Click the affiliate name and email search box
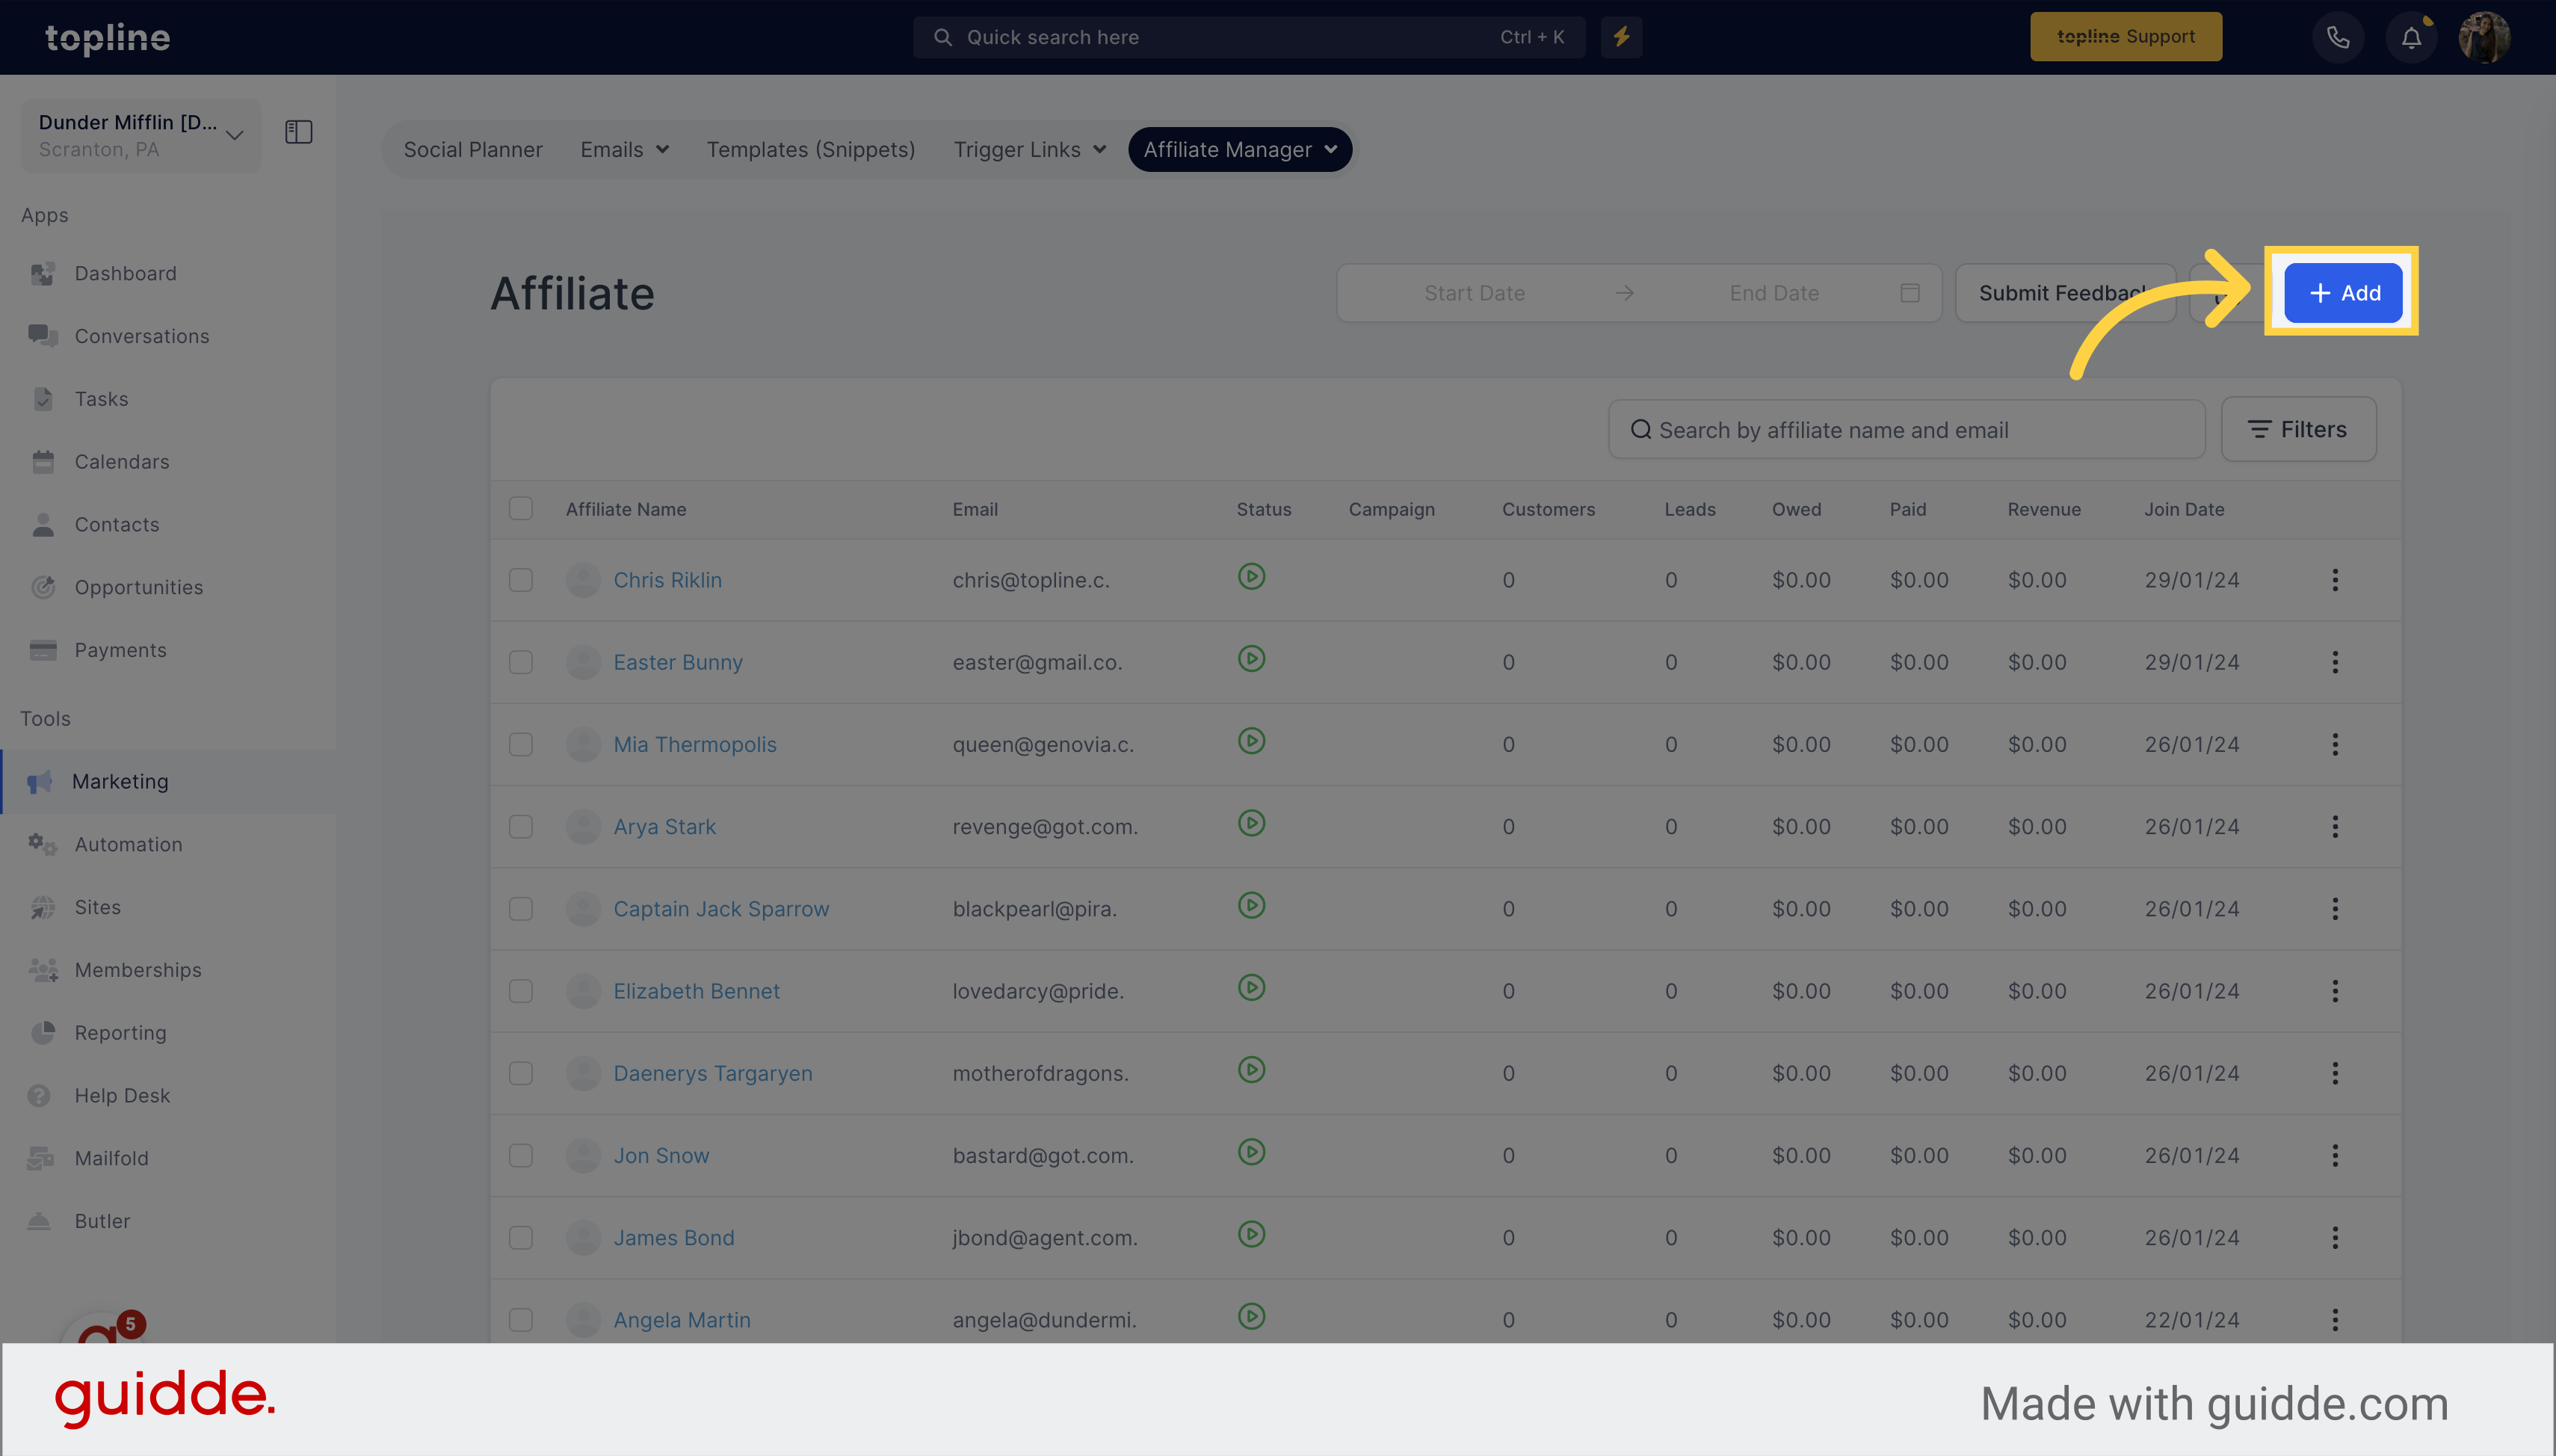 1907,430
